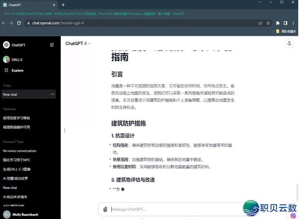The height and width of the screenshot is (219, 300).
Task: Click the share chat upload icon
Action: pos(289,43)
